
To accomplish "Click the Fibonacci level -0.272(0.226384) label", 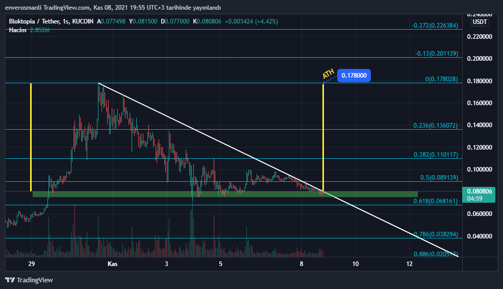I will coord(435,26).
